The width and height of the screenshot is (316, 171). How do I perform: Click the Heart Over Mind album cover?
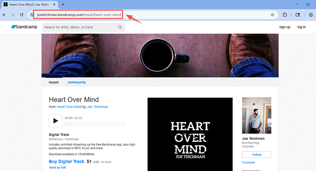click(x=190, y=134)
